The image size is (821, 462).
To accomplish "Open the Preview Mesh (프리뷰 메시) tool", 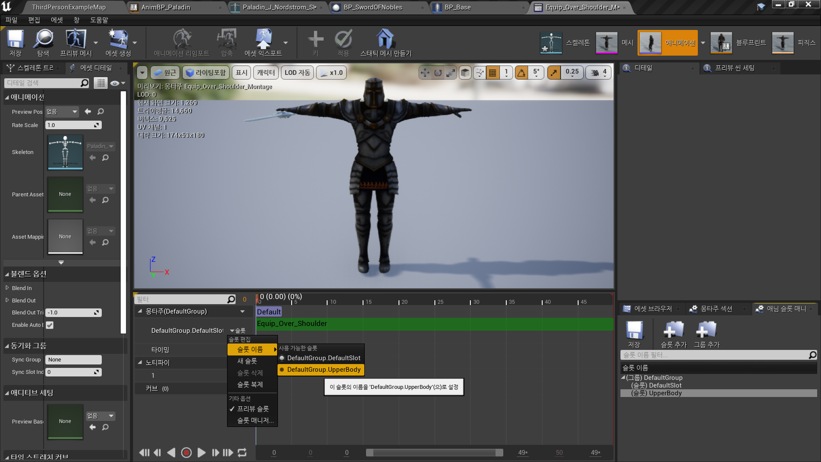I will 76,39.
